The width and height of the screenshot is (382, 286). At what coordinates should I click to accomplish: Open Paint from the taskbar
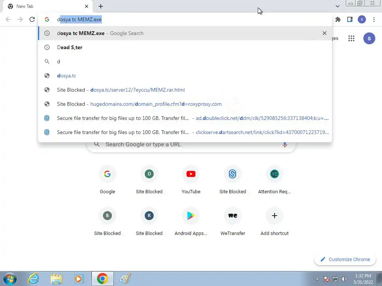pos(125,279)
